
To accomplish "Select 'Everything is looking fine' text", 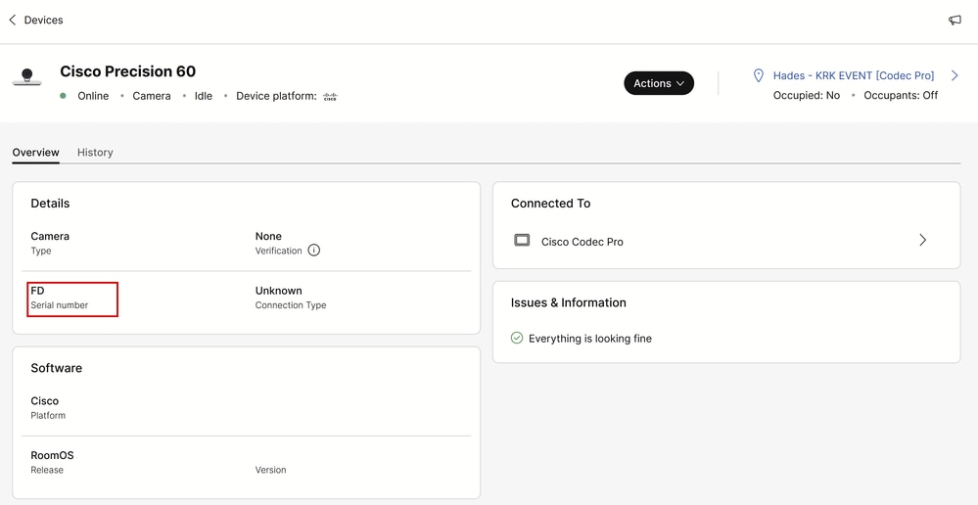I will 590,339.
